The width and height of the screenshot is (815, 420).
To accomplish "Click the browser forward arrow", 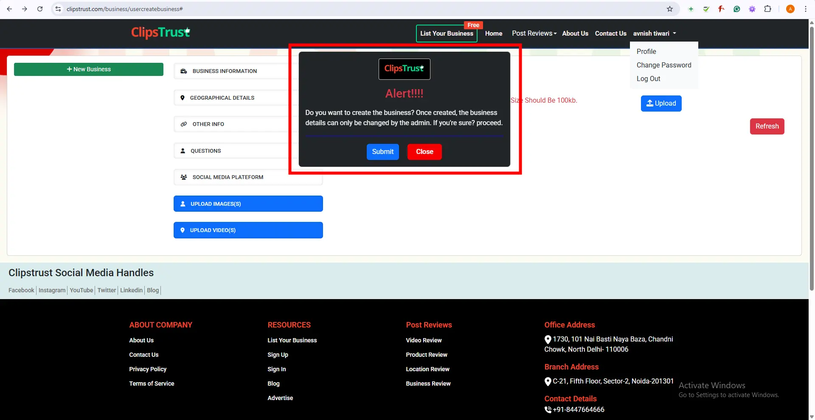I will [25, 9].
